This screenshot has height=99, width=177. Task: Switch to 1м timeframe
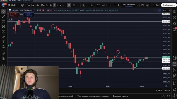tap(28, 5)
